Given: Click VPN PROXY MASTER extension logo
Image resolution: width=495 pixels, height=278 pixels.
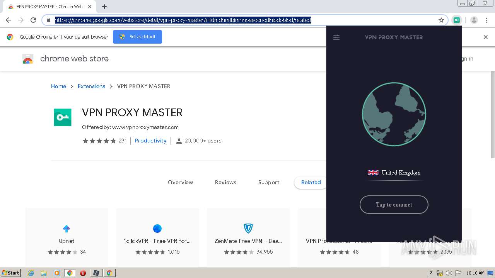Looking at the screenshot, I should point(63,117).
